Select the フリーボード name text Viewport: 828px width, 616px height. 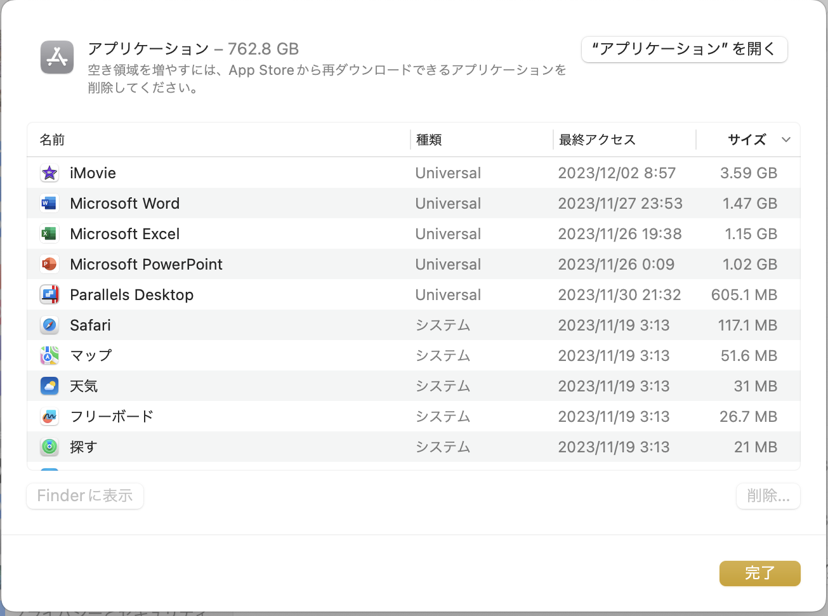point(112,416)
